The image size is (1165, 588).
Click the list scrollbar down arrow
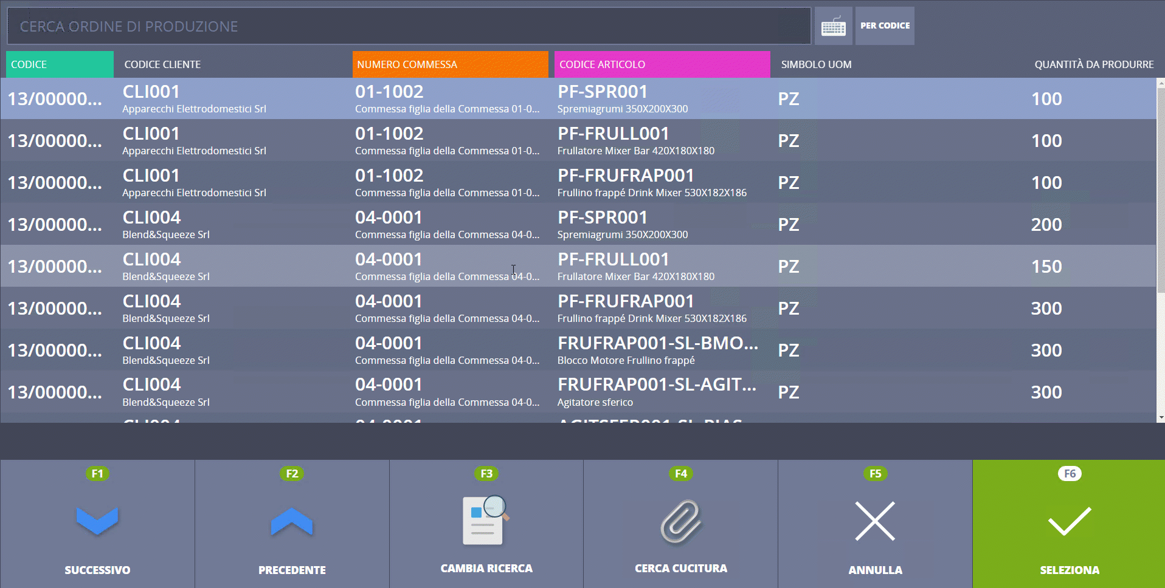click(1161, 418)
